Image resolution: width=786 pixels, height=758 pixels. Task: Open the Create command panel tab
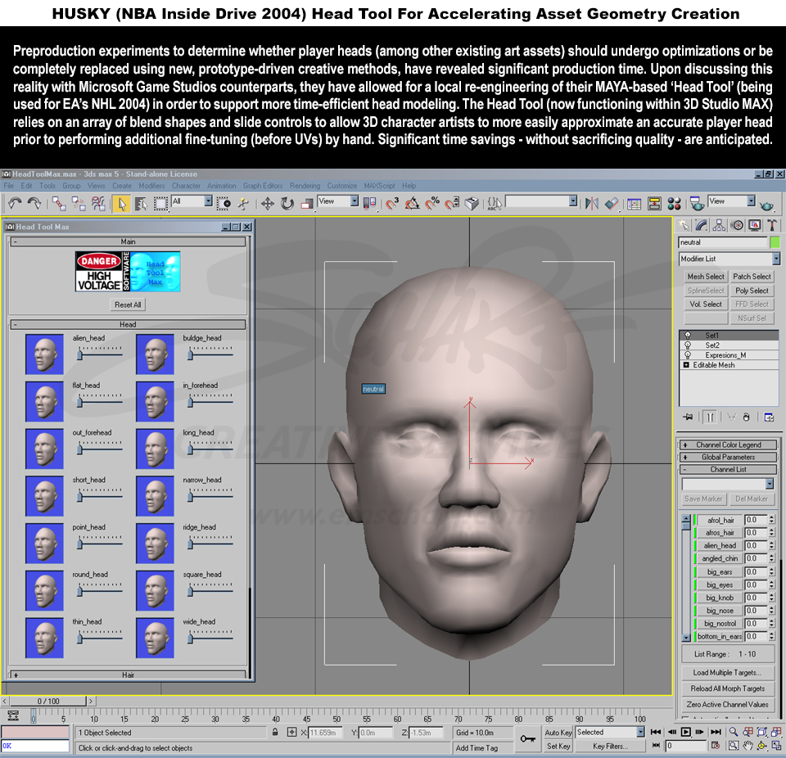[684, 226]
